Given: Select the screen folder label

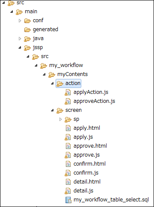Looking at the screenshot, I should (x=74, y=110).
